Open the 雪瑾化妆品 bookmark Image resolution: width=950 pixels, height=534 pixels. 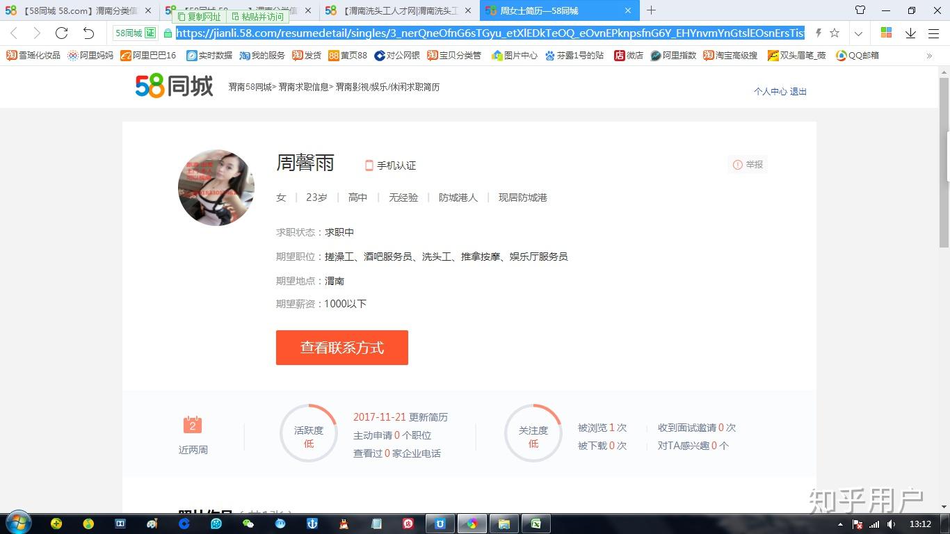click(33, 55)
